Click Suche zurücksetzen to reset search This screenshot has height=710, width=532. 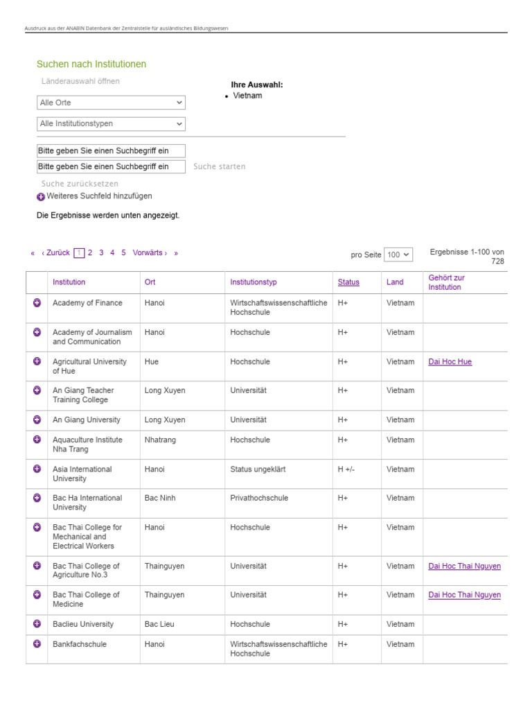[80, 184]
